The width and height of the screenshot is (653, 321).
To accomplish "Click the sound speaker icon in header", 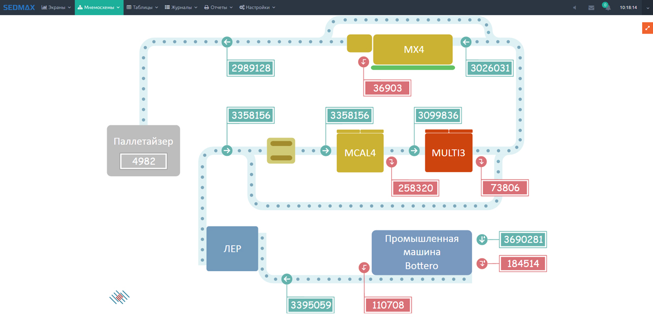I will tap(575, 8).
